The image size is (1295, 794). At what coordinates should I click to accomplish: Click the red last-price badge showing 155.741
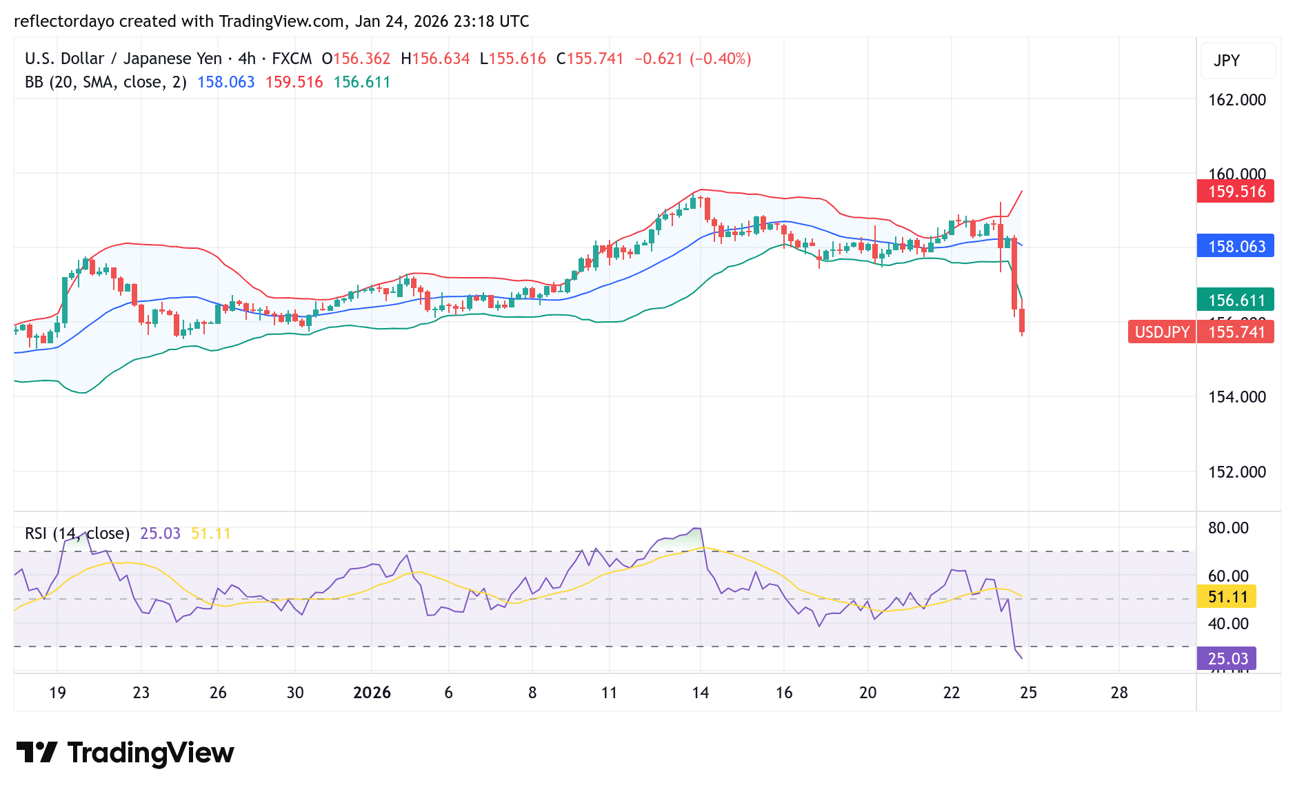[x=1235, y=332]
